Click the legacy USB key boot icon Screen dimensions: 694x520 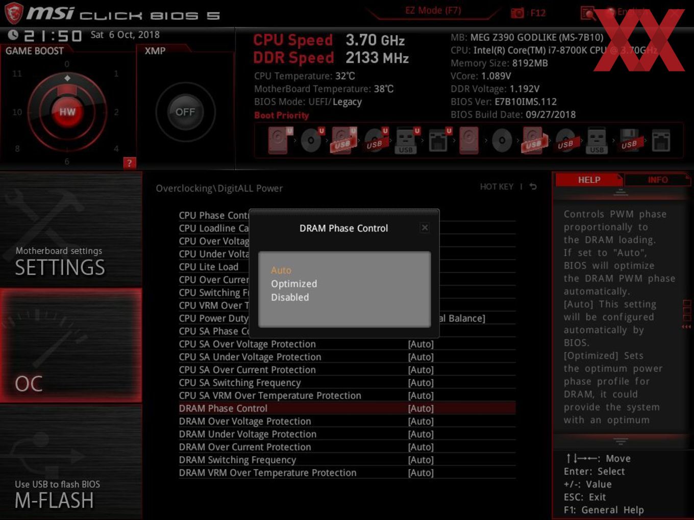coord(597,140)
